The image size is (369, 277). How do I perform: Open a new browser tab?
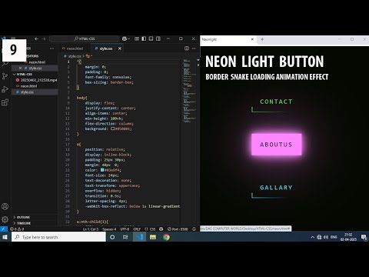[262, 39]
